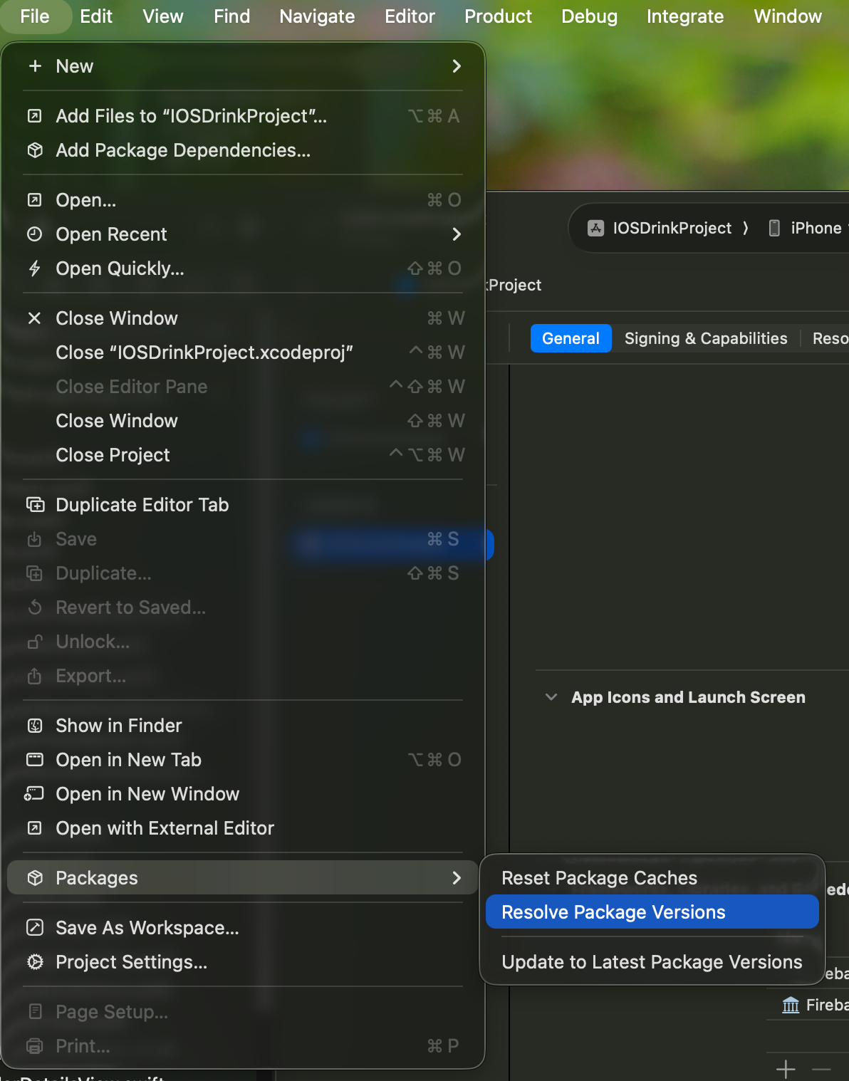Image resolution: width=849 pixels, height=1081 pixels.
Task: Choose Update to Latest Package Versions
Action: pos(652,962)
